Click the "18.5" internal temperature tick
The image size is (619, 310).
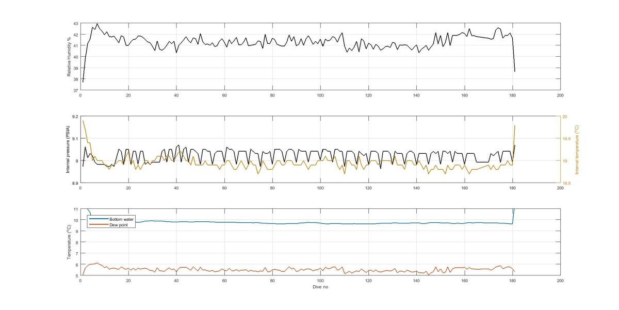coord(567,183)
